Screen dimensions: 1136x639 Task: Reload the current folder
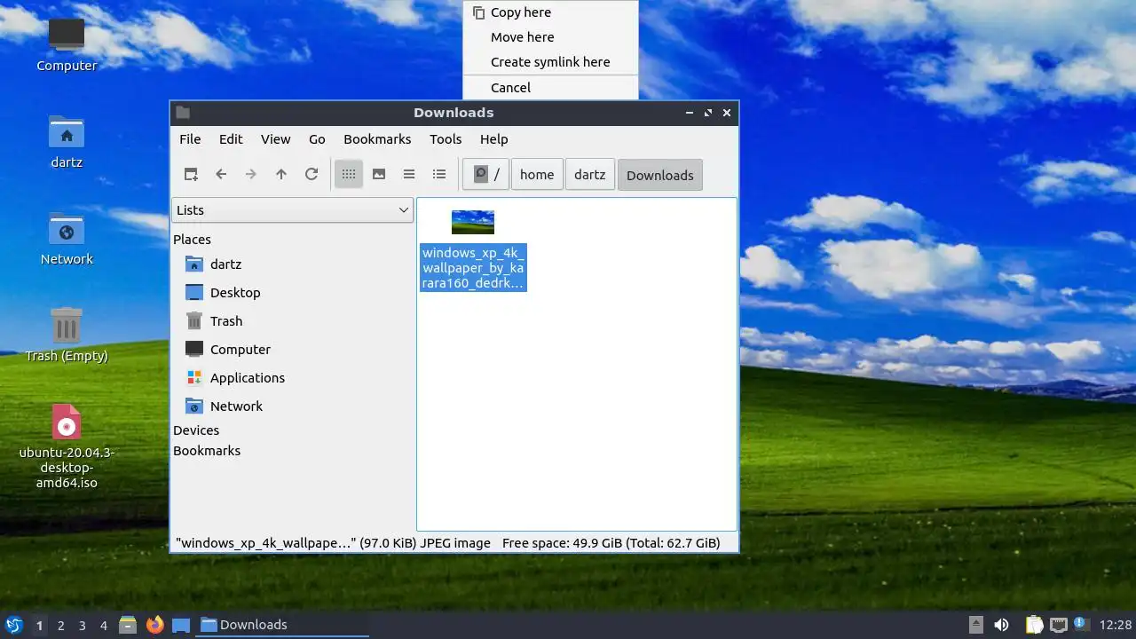click(312, 175)
